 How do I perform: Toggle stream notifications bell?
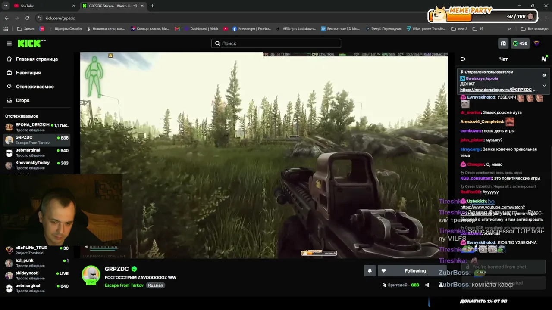click(370, 271)
